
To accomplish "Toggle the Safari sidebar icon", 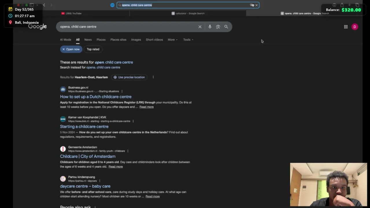I will [32, 5].
